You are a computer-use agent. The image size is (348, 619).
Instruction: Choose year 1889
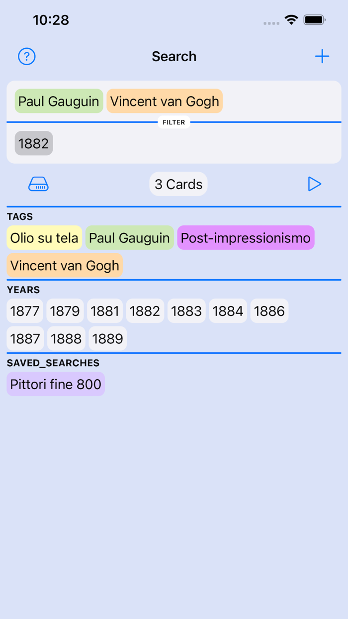[x=107, y=339]
